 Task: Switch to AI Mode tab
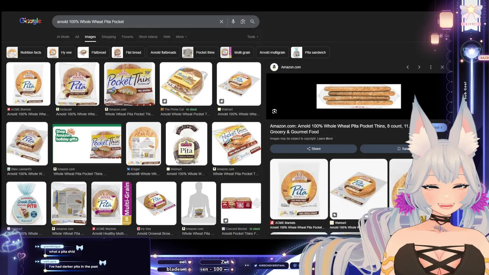coord(63,37)
